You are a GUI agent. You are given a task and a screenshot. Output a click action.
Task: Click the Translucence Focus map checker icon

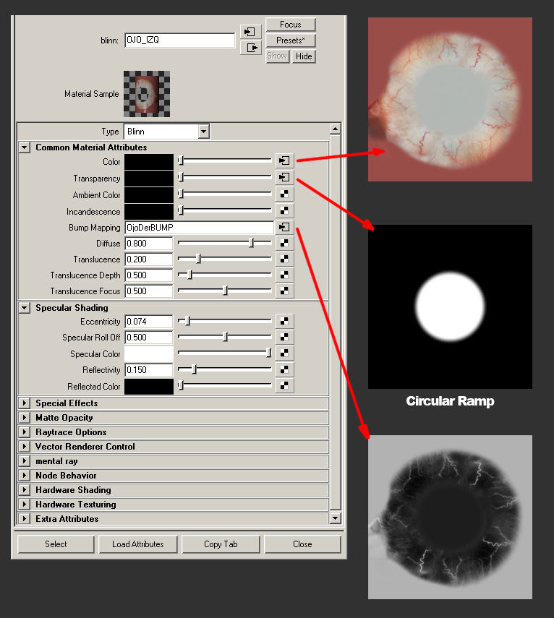click(x=284, y=291)
